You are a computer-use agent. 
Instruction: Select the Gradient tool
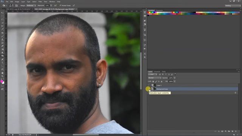pyautogui.click(x=2, y=49)
